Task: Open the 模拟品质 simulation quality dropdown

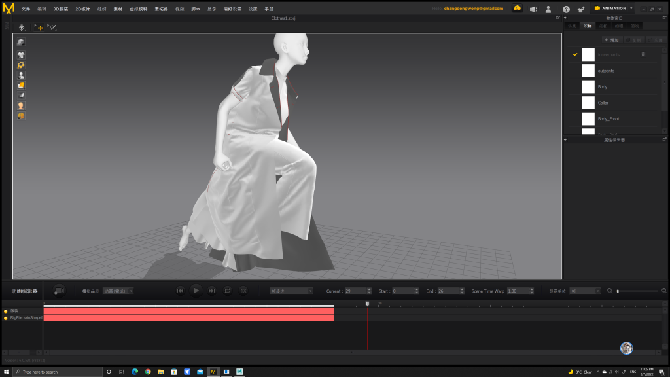Action: (x=118, y=291)
